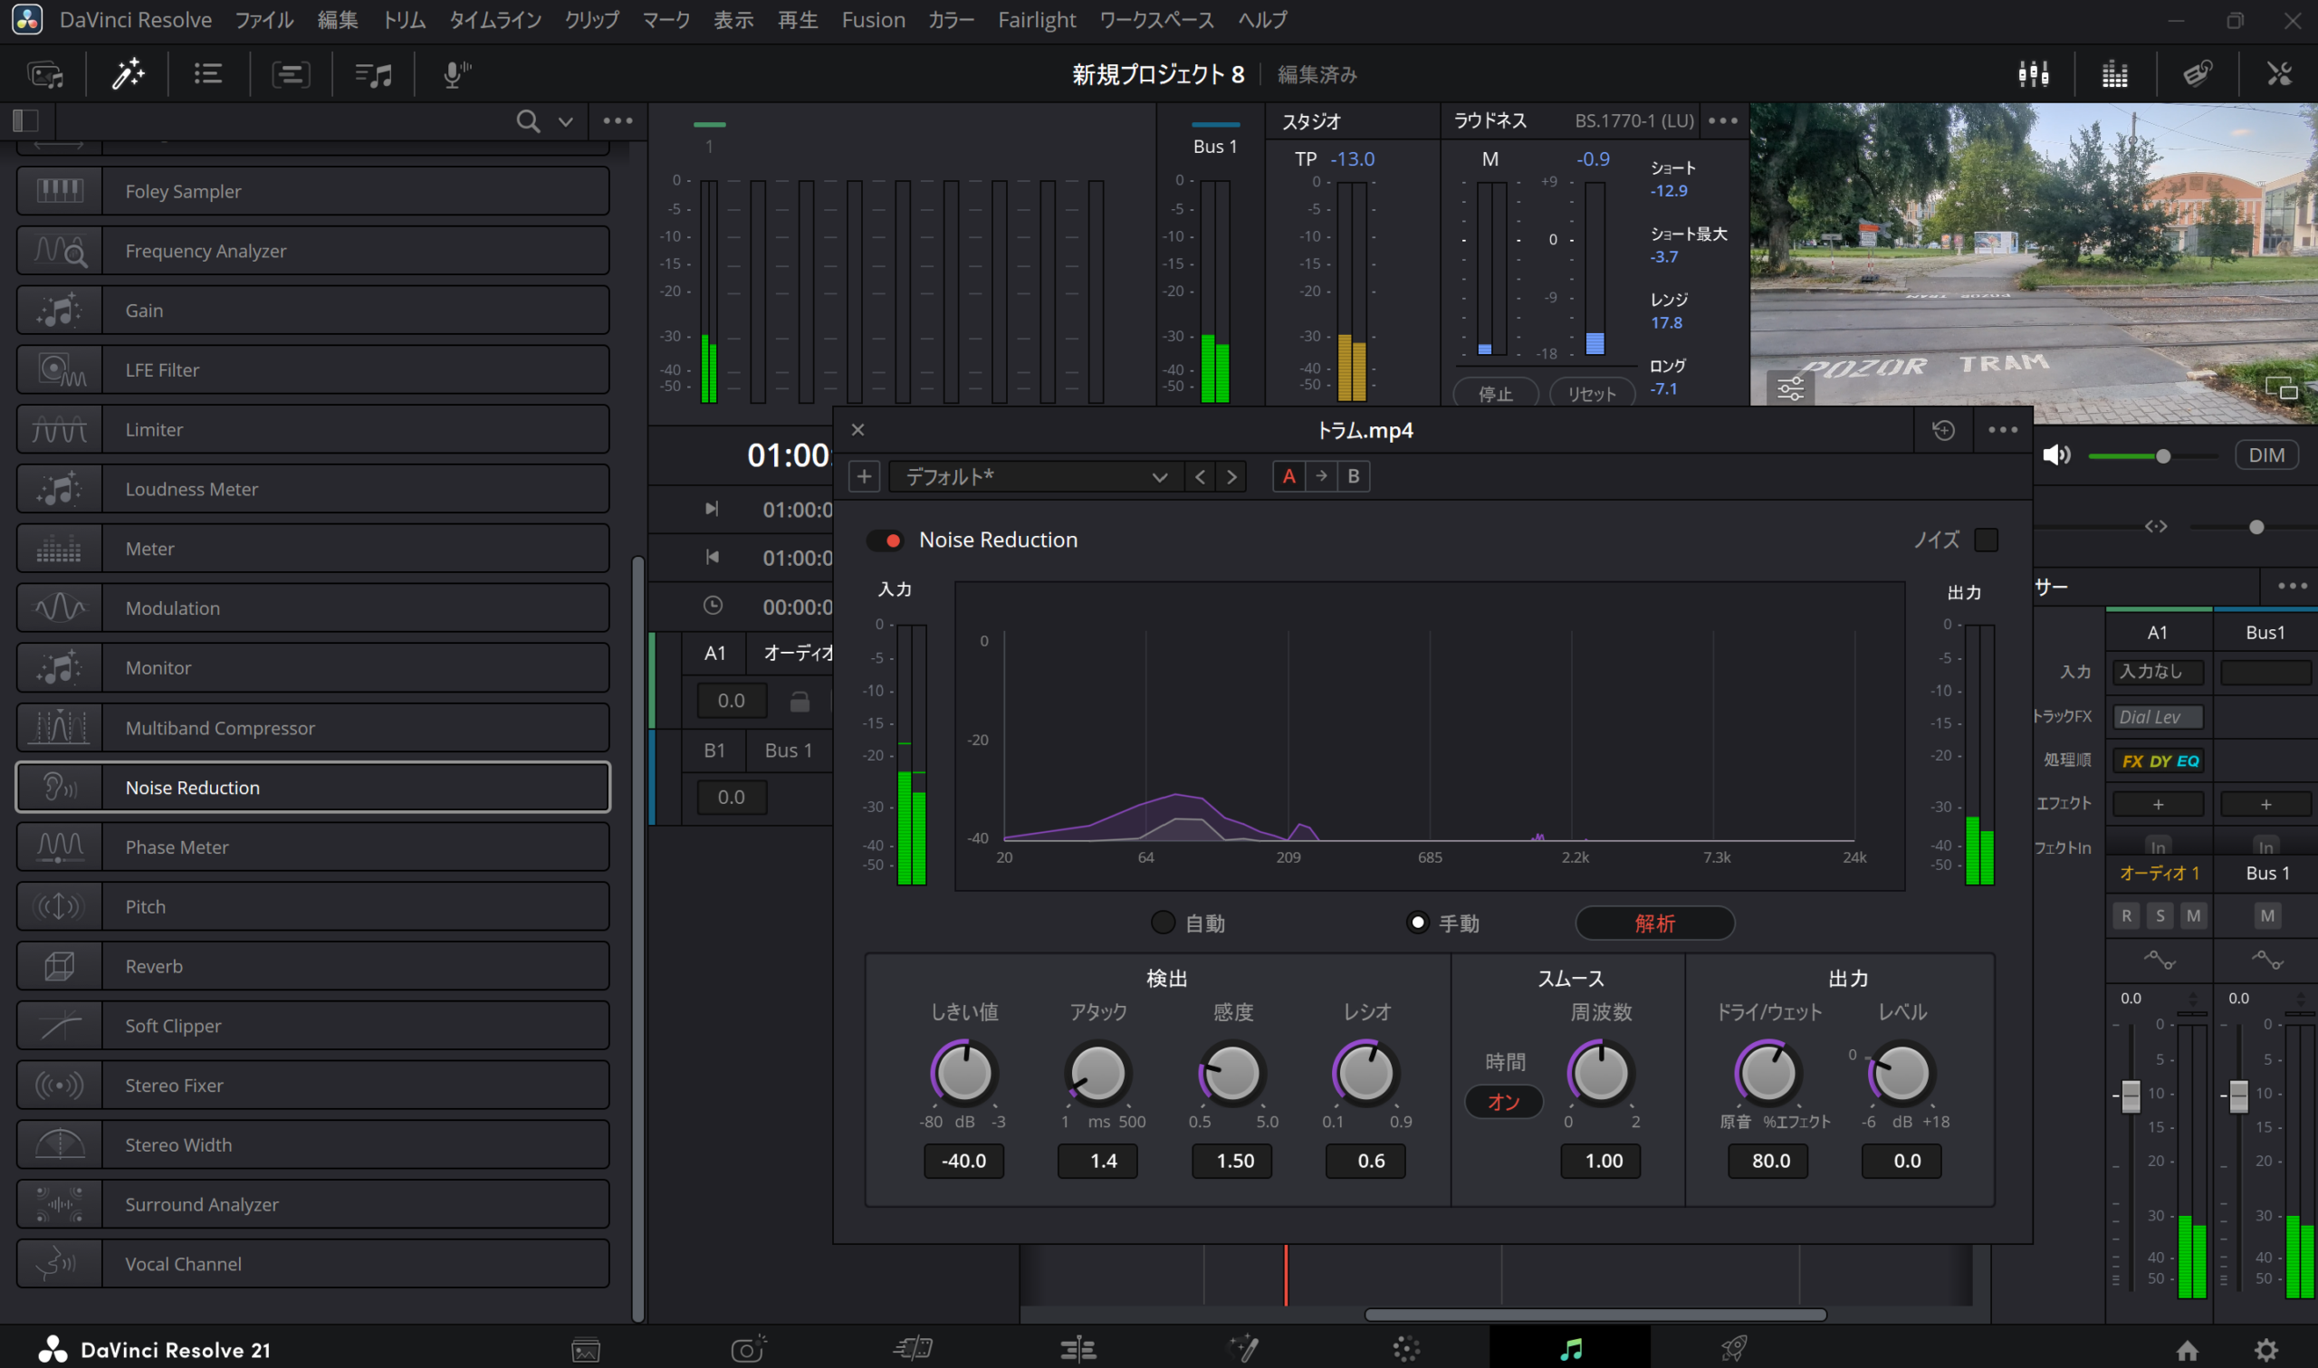Switch to the Cut page icon
The height and width of the screenshot is (1368, 2318).
click(x=913, y=1350)
